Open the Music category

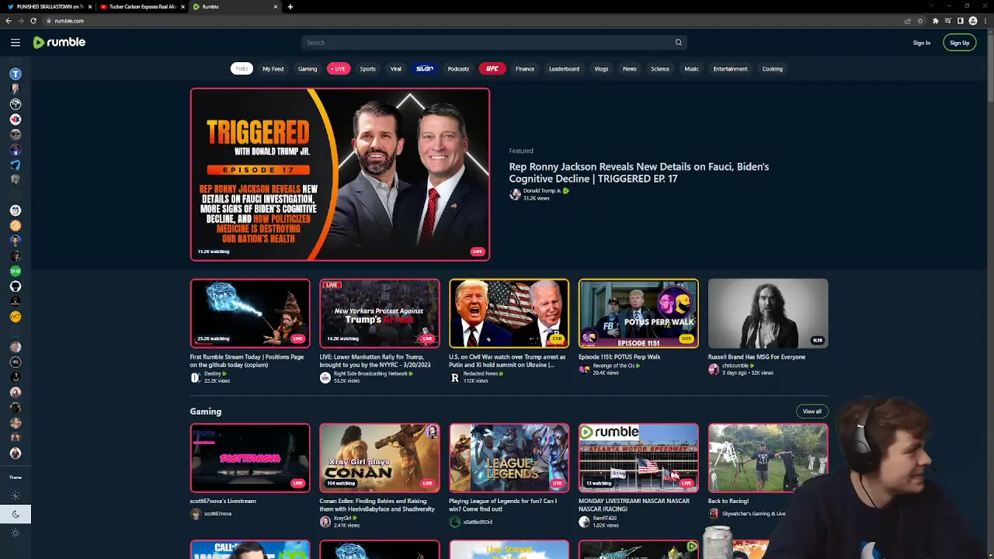pyautogui.click(x=691, y=69)
